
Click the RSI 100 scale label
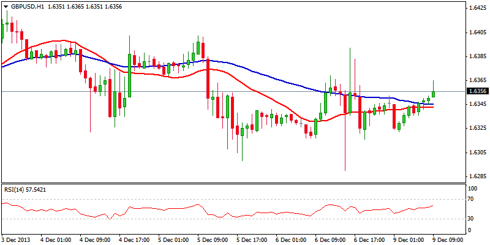point(472,190)
